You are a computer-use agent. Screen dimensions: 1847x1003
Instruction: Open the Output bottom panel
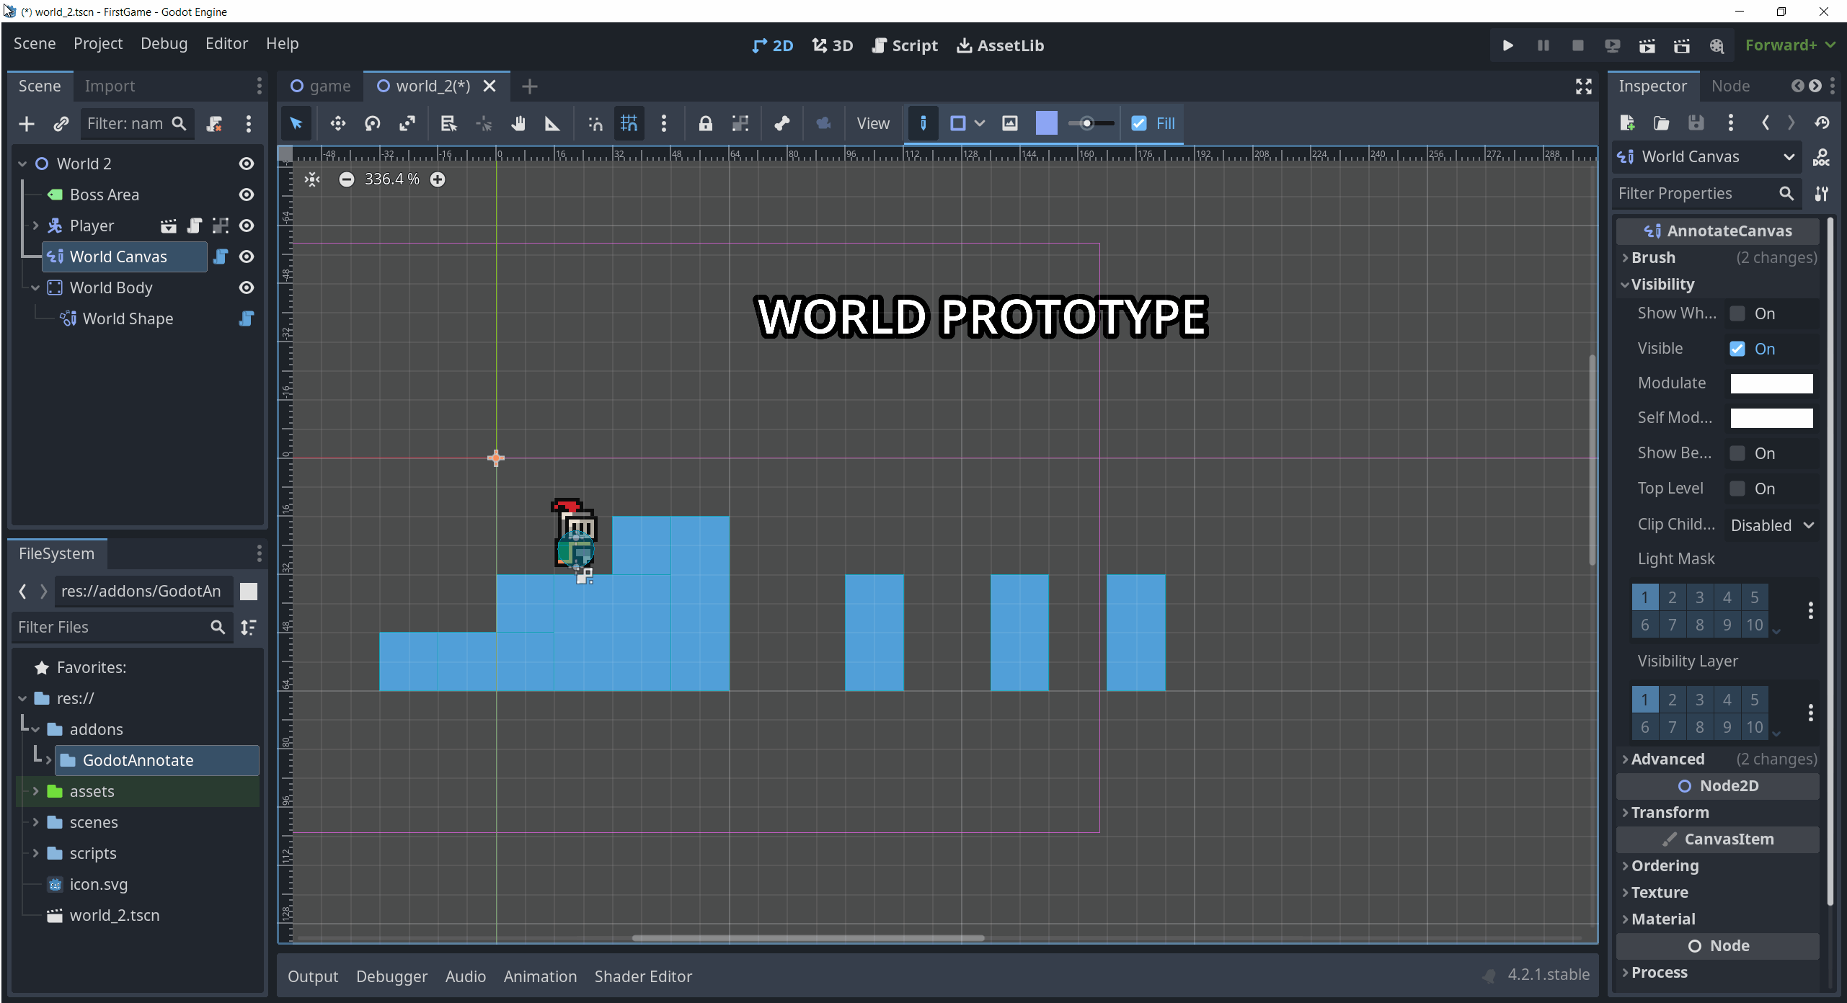click(x=312, y=976)
